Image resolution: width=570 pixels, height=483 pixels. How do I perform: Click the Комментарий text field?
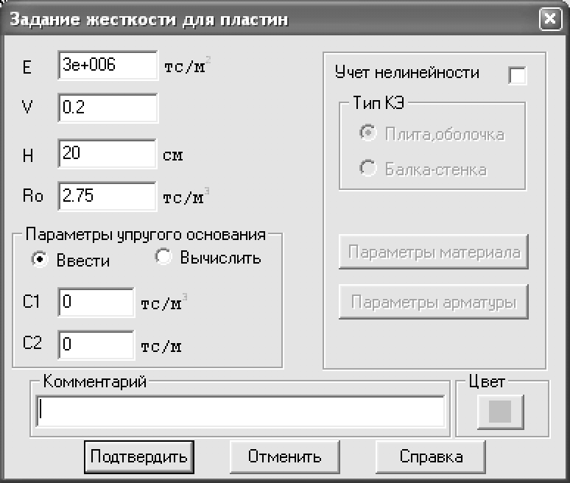[x=240, y=412]
